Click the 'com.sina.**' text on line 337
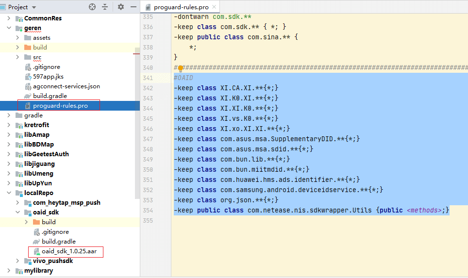Screen dimensions: 468x278 point(268,37)
